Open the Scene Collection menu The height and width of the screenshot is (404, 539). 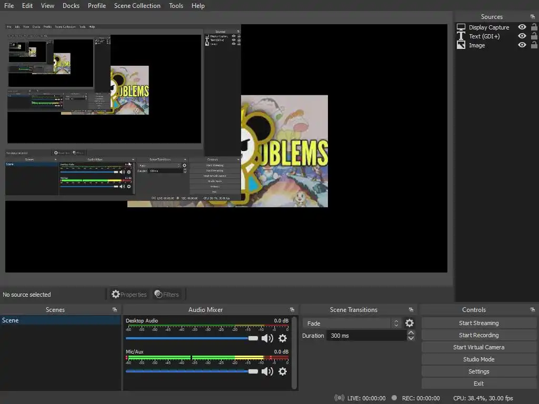[137, 5]
